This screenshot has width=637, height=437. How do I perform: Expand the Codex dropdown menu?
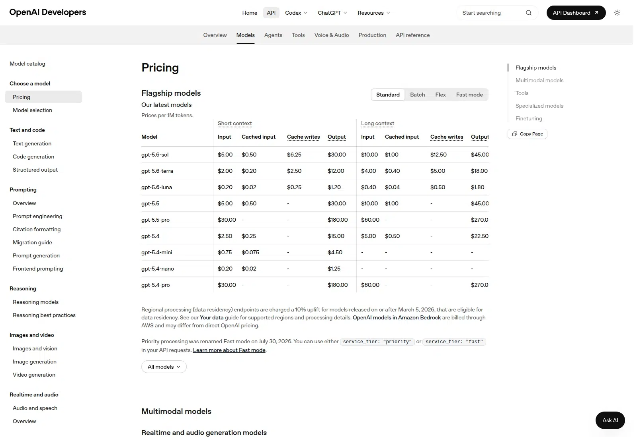(x=296, y=13)
